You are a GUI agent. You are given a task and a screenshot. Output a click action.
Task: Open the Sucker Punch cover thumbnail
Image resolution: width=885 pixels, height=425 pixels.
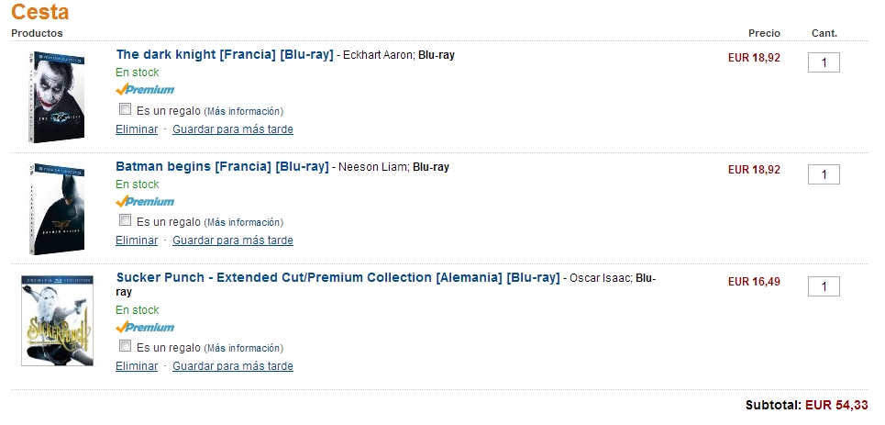coord(58,320)
